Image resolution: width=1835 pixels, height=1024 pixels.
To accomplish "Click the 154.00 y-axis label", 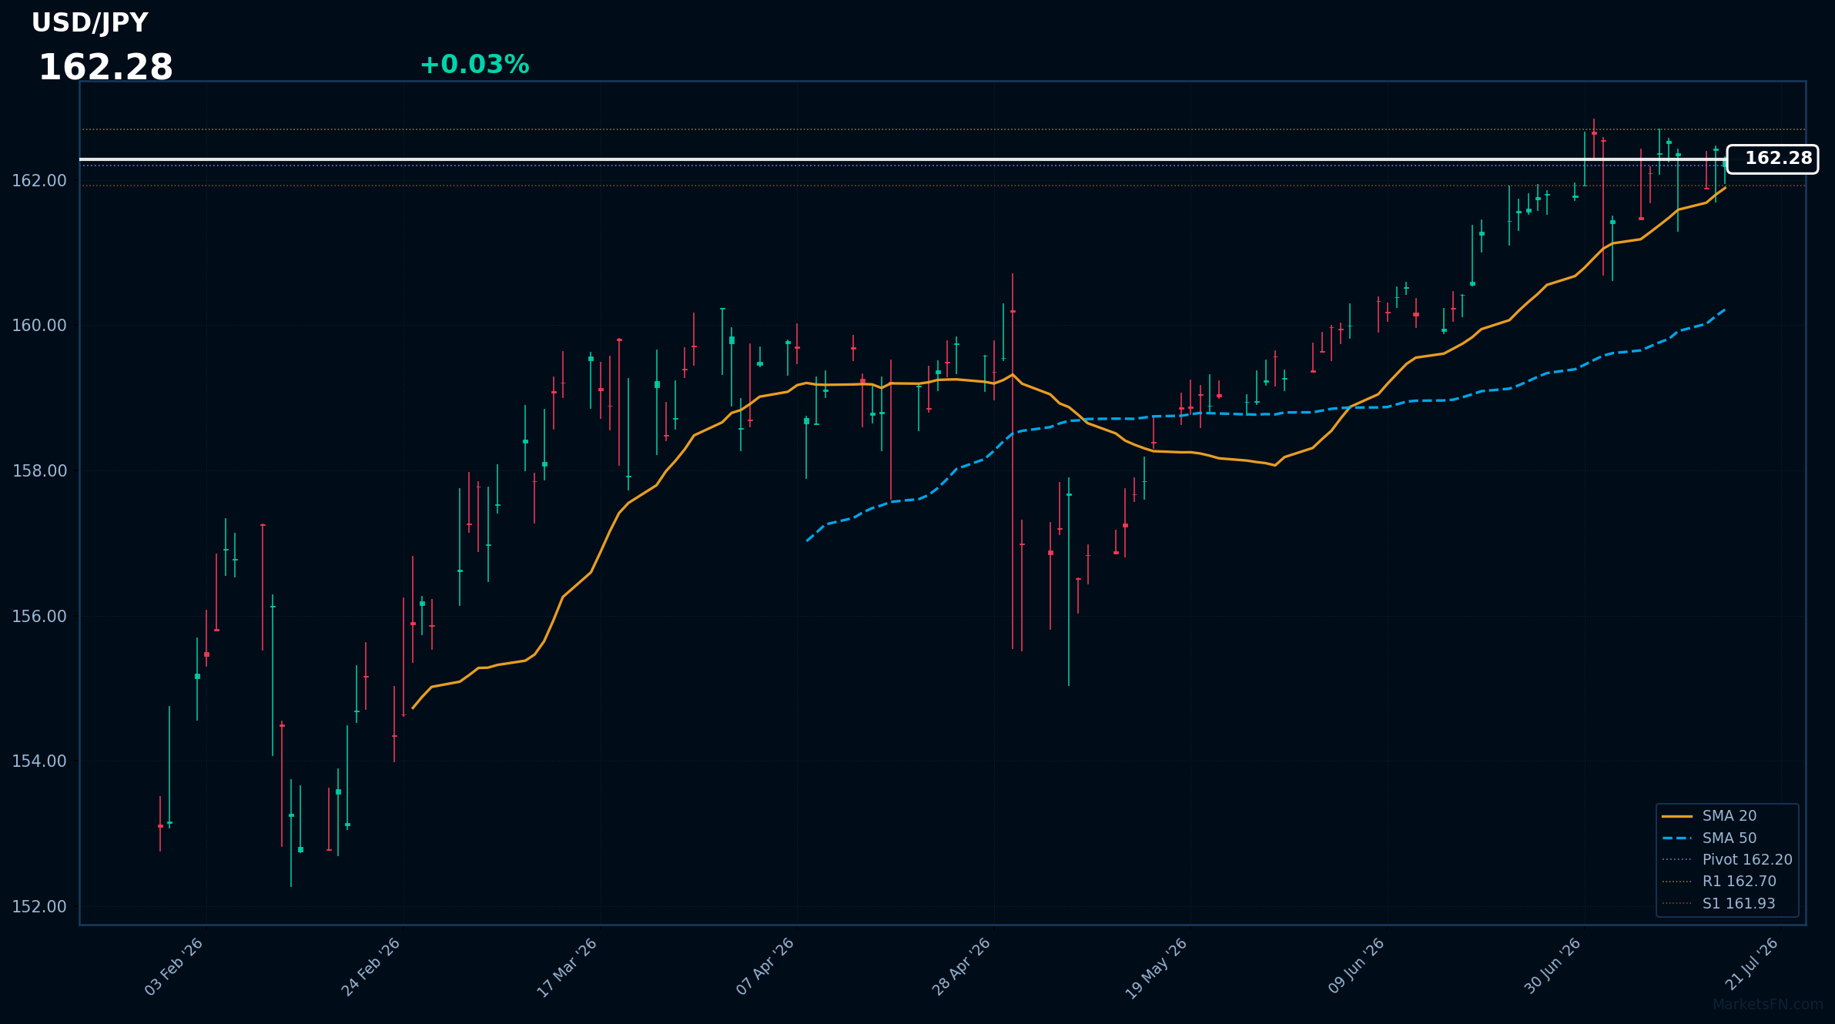I will coord(39,761).
